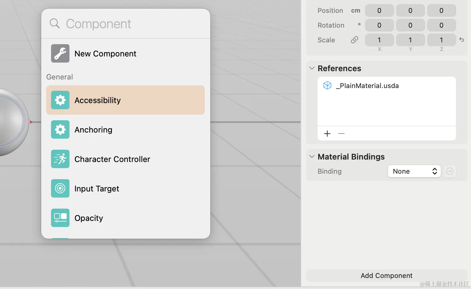Click the Add Component button

386,276
